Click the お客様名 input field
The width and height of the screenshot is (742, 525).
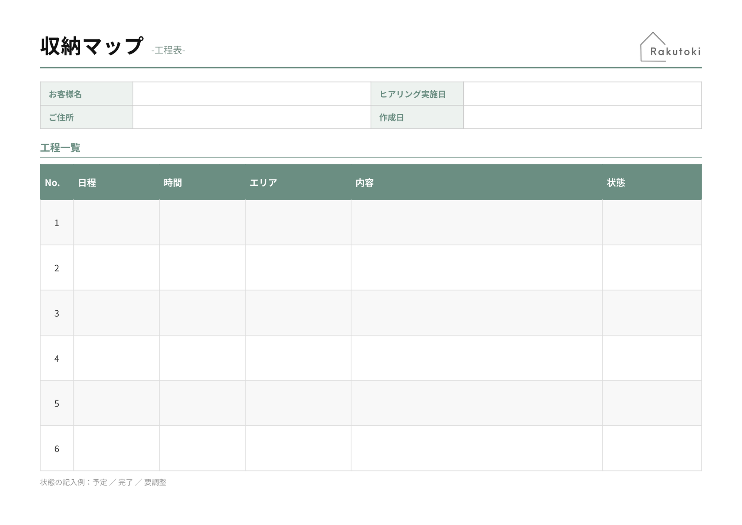pyautogui.click(x=252, y=94)
